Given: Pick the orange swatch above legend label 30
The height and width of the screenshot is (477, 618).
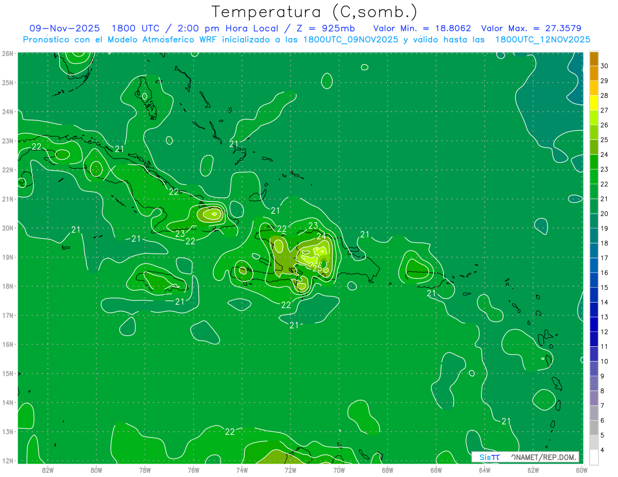Looking at the screenshot, I should (594, 59).
